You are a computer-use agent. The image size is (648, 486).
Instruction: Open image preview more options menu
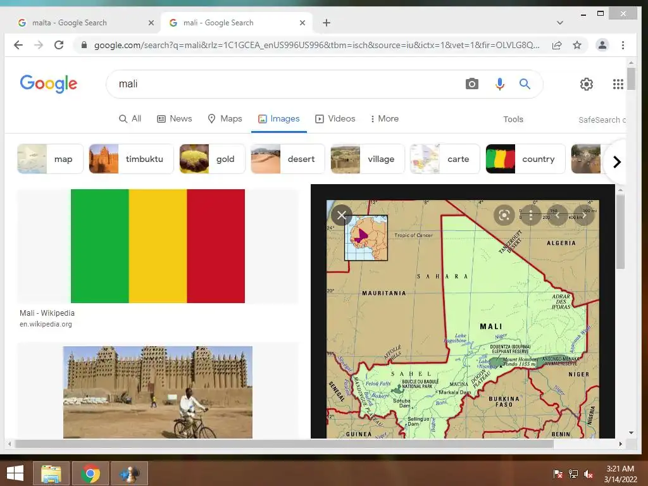(x=531, y=215)
